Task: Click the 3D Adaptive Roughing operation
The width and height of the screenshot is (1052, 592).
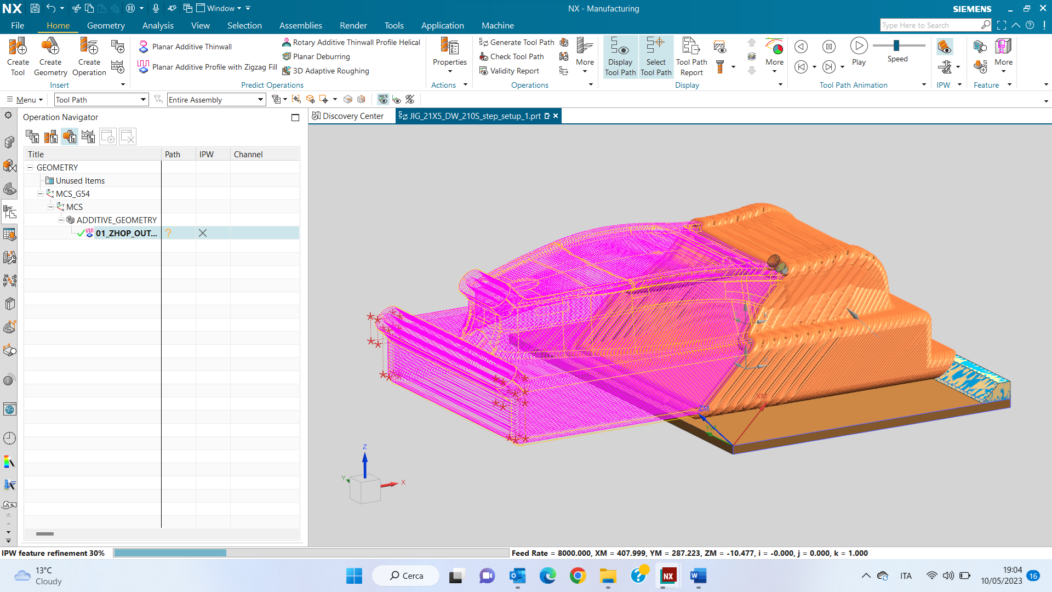Action: [330, 71]
